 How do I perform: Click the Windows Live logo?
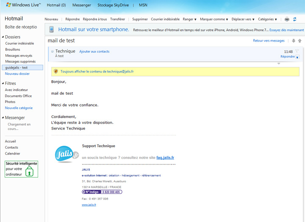(x=23, y=5)
